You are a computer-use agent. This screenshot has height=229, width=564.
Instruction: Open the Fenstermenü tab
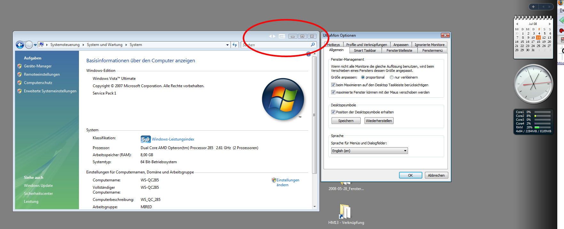[432, 50]
